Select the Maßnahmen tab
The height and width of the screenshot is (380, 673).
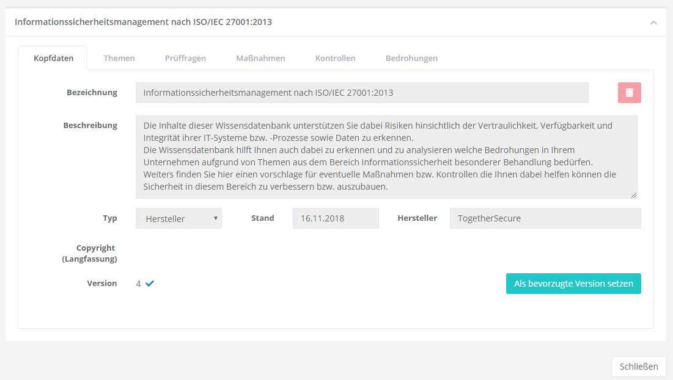point(260,58)
